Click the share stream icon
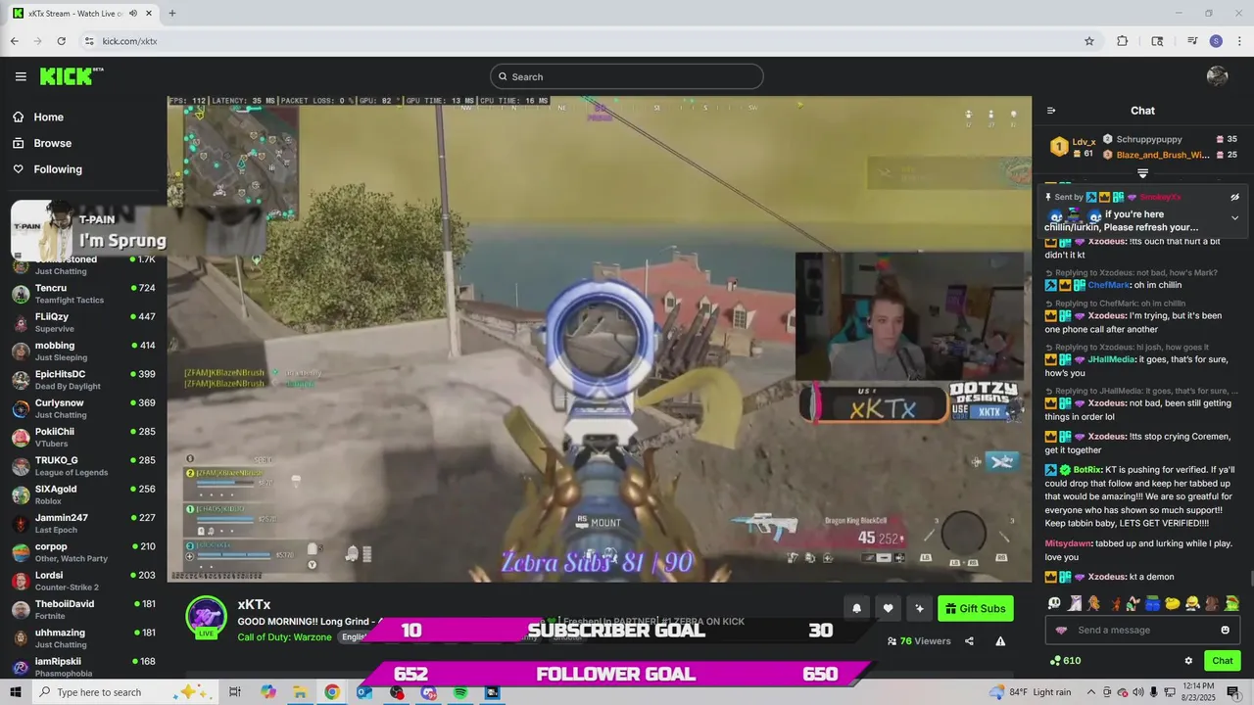 (x=969, y=641)
